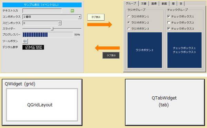
Task: Open the コンボボックス dropdown arrow
Action: 79,17
